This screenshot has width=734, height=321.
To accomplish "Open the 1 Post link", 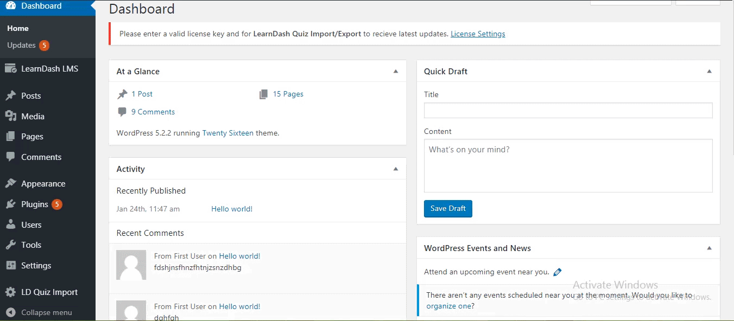I will tap(142, 94).
